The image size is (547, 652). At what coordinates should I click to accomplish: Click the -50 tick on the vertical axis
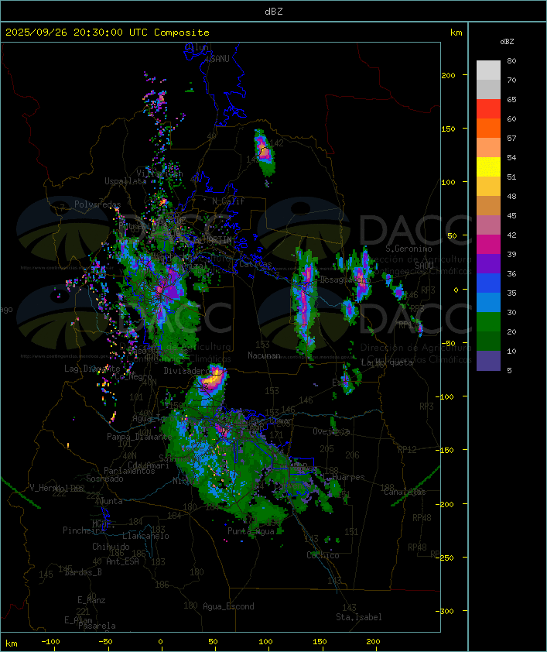(448, 343)
